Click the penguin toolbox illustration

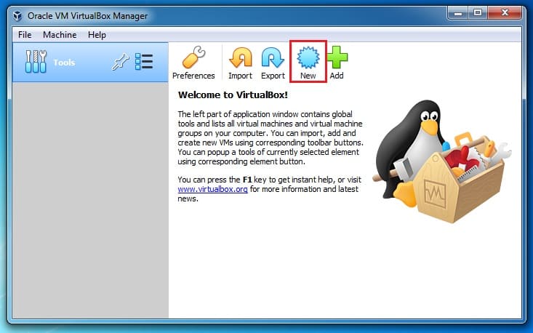[x=442, y=161]
